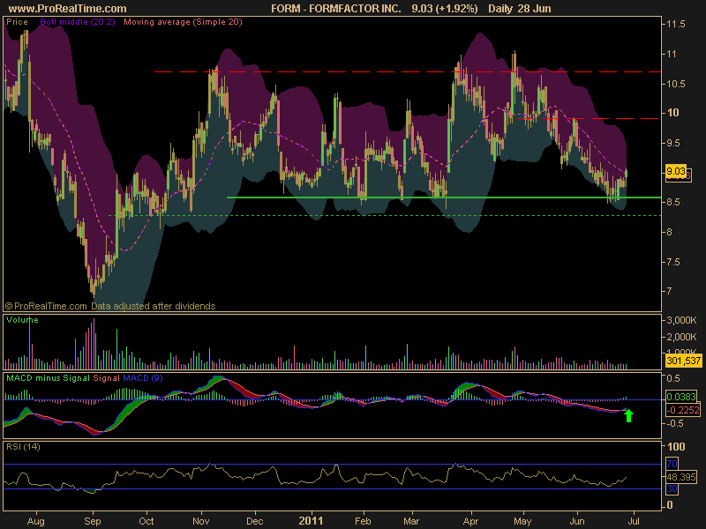The width and height of the screenshot is (706, 529).
Task: Click the blue MACD (9) legend label
Action: tap(143, 378)
